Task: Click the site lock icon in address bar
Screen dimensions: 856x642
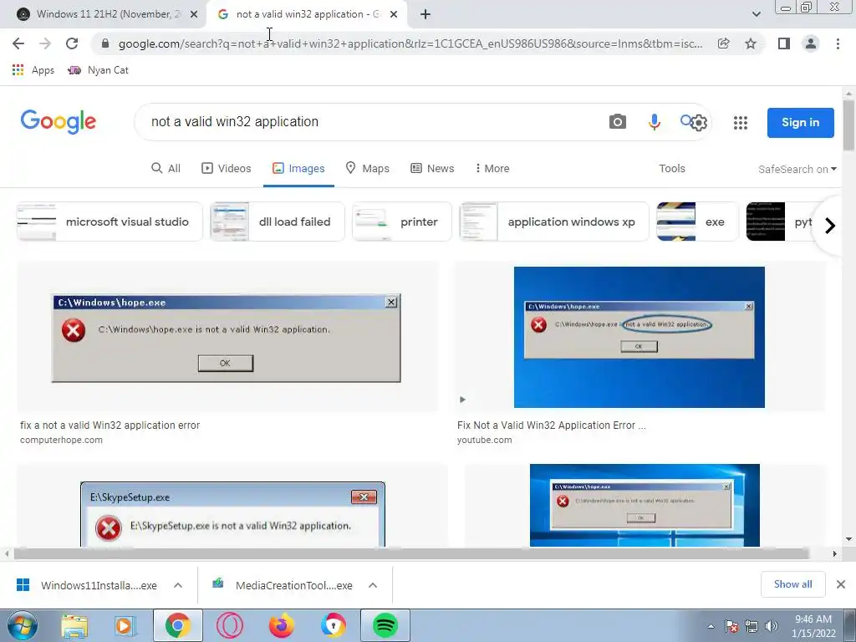Action: pos(105,43)
